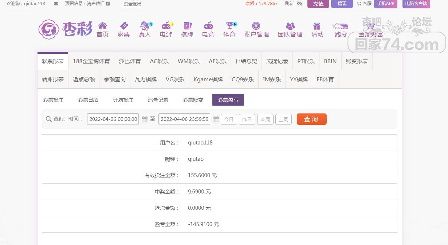This screenshot has height=245, width=448.
Task: Open calendar picker for start time
Action: coord(145,119)
